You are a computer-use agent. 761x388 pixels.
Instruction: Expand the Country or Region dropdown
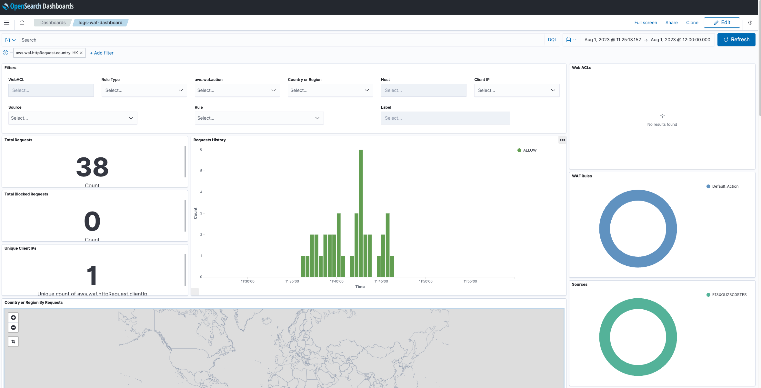[330, 90]
